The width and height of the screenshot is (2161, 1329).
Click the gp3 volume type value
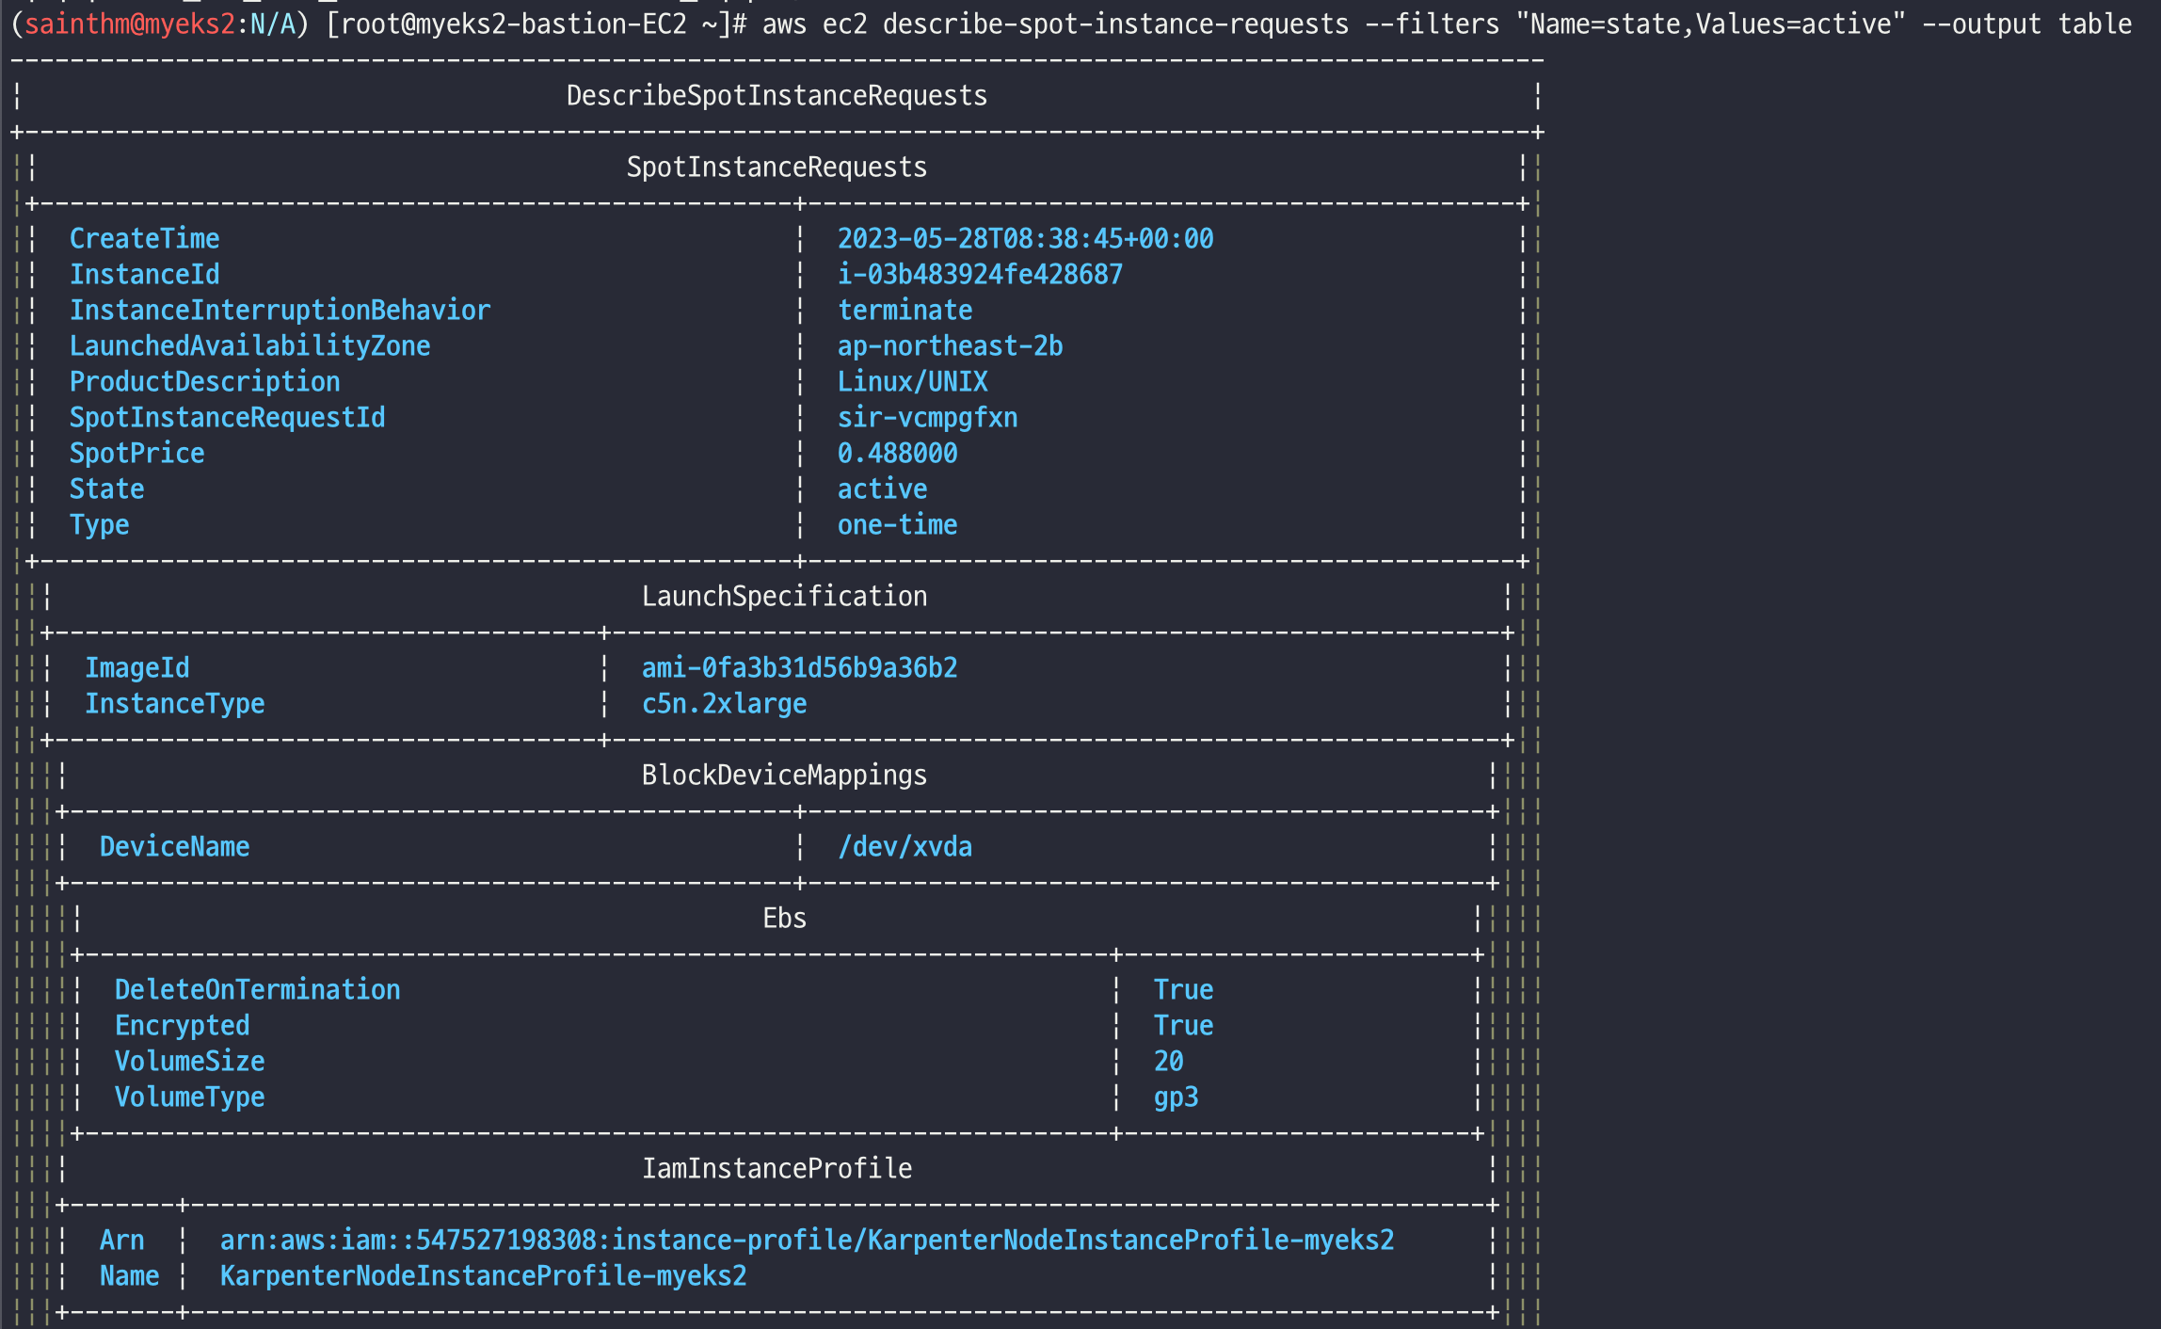tap(1176, 1097)
